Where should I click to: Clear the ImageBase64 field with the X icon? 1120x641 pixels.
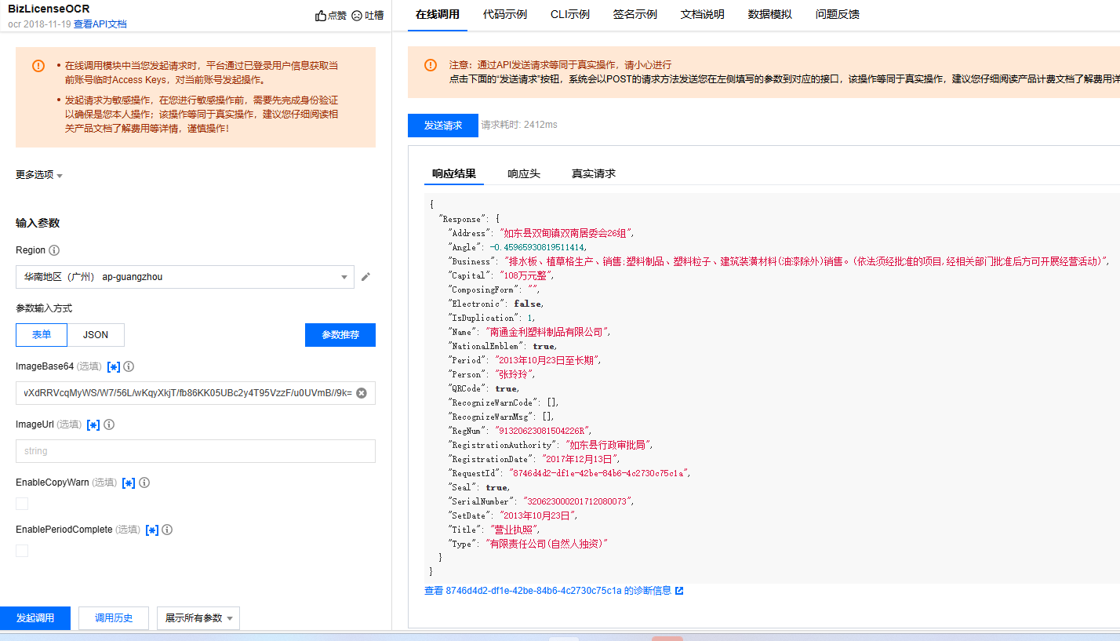click(362, 393)
